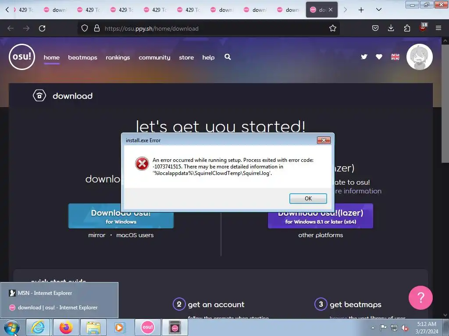Click the padlock site security icon
This screenshot has width=449, height=336.
click(97, 28)
